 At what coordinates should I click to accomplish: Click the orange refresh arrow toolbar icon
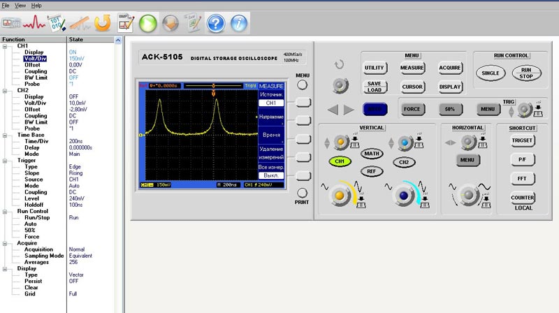(x=103, y=23)
